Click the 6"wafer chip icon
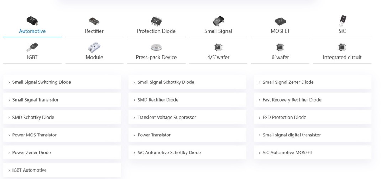The height and width of the screenshot is (179, 381). (280, 48)
